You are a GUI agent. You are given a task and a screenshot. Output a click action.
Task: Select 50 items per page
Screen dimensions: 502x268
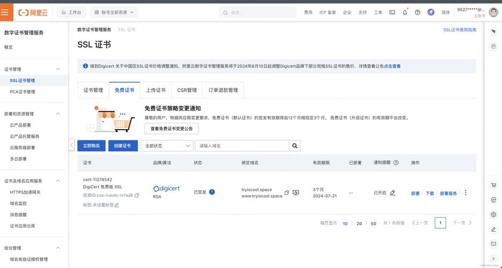373,224
